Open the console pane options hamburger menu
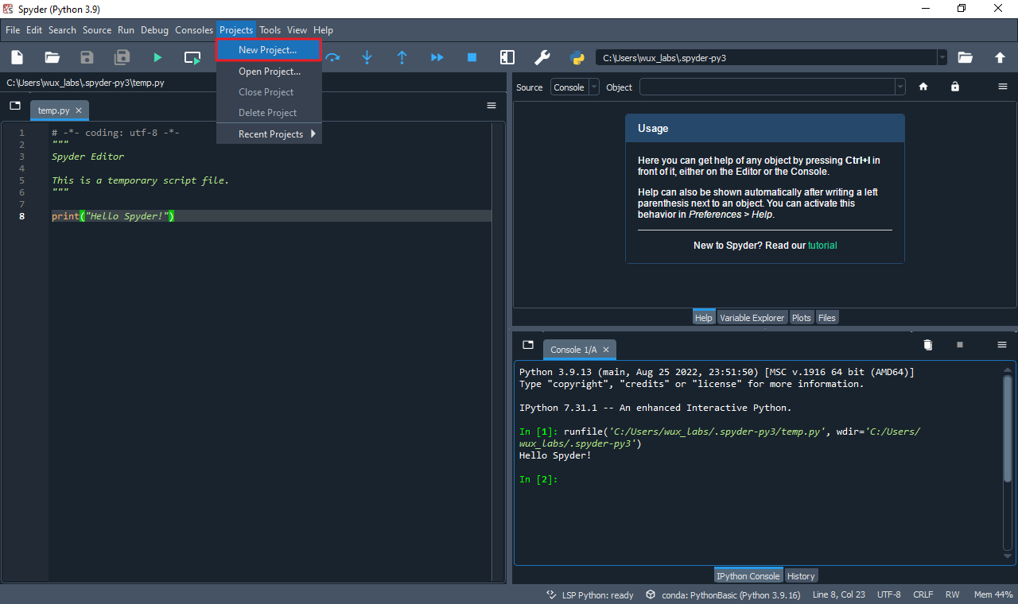The height and width of the screenshot is (604, 1018). click(1002, 345)
